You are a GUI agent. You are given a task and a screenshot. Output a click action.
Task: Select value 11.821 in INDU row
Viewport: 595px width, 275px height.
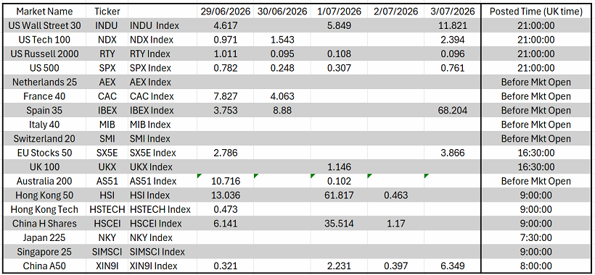(x=452, y=26)
